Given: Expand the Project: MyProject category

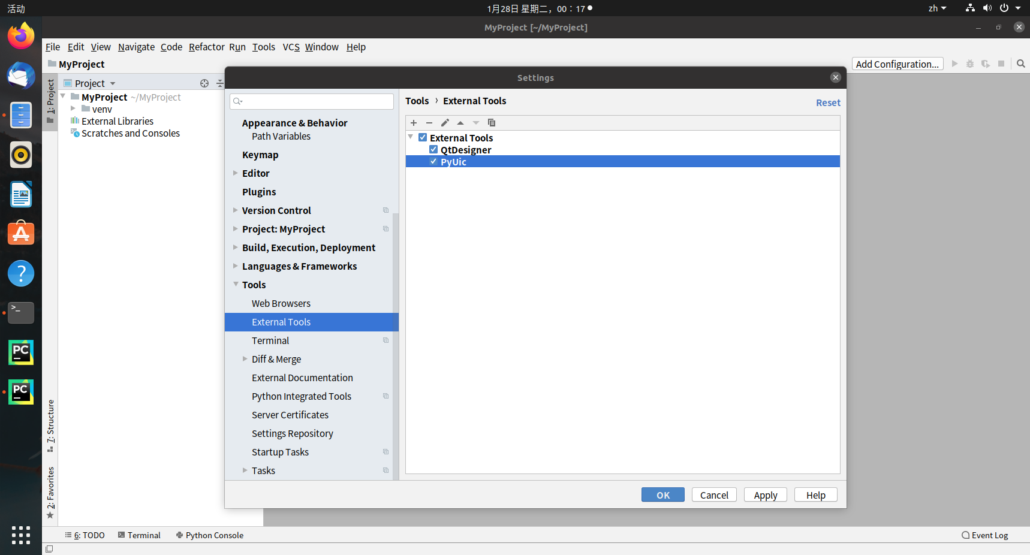Looking at the screenshot, I should tap(236, 228).
